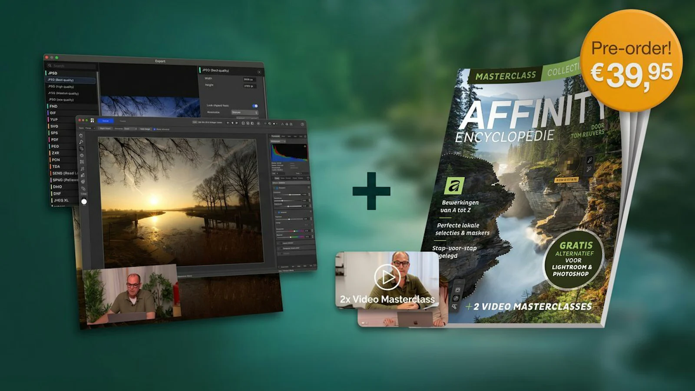695x391 pixels.
Task: Select the JPEG (Best quality) preset row
Action: [x=71, y=80]
